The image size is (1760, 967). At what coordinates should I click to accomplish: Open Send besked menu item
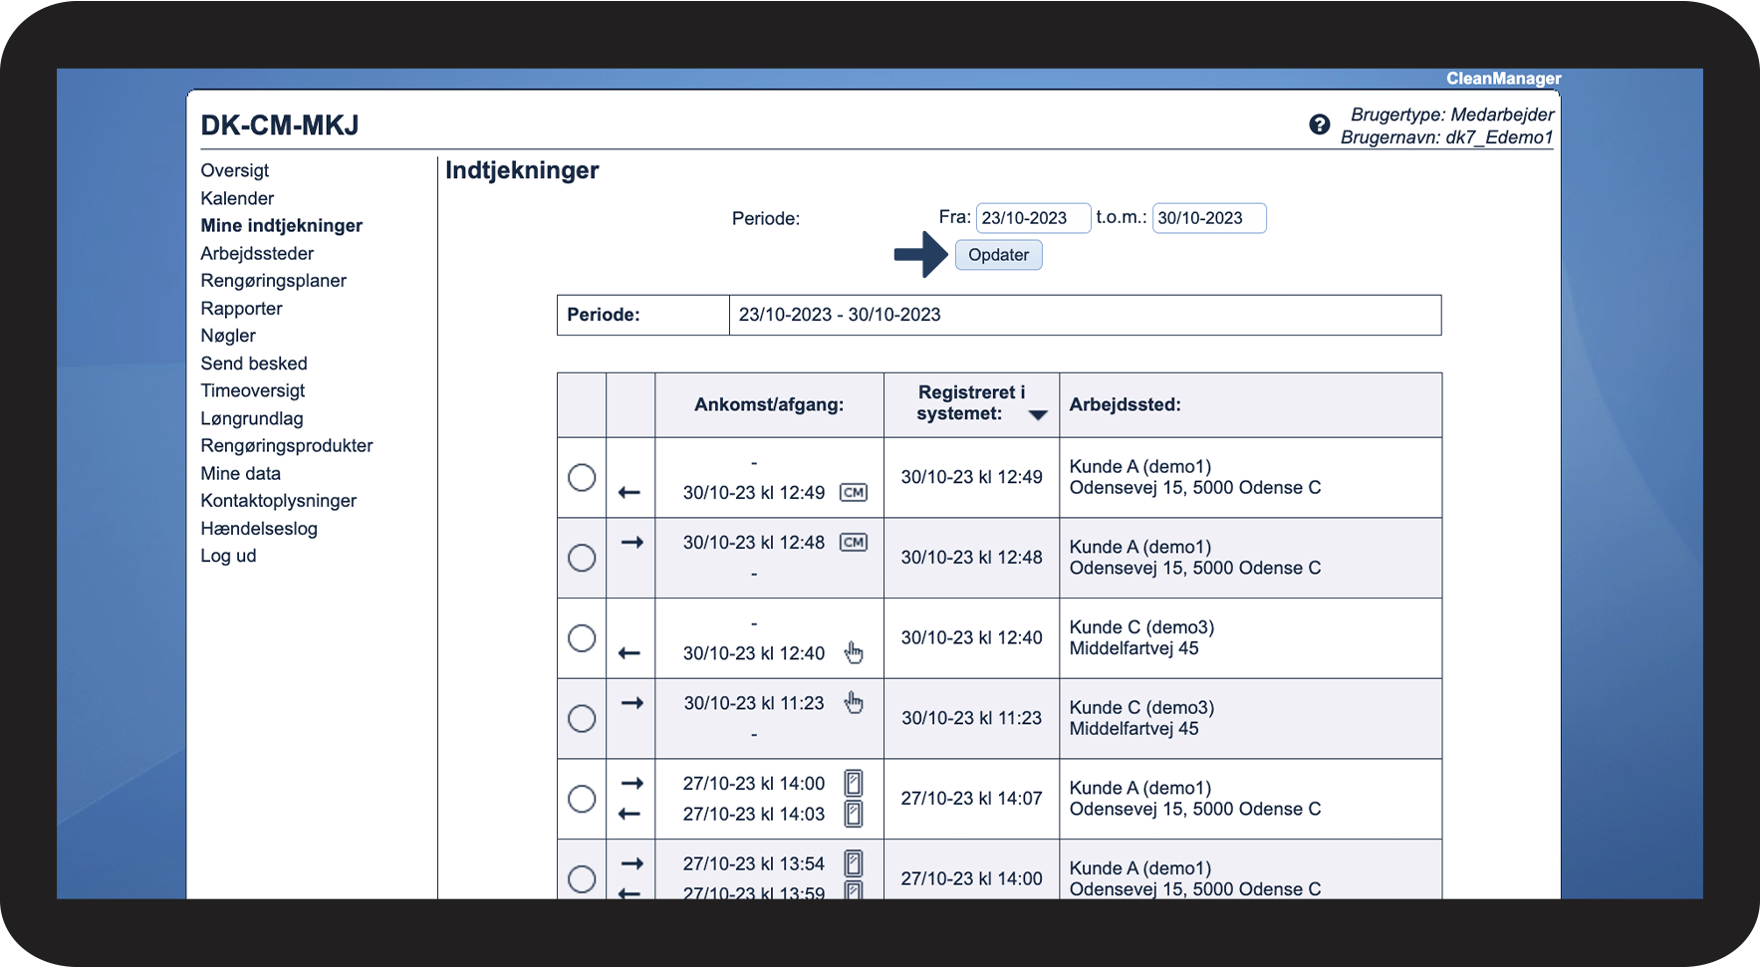(x=254, y=363)
